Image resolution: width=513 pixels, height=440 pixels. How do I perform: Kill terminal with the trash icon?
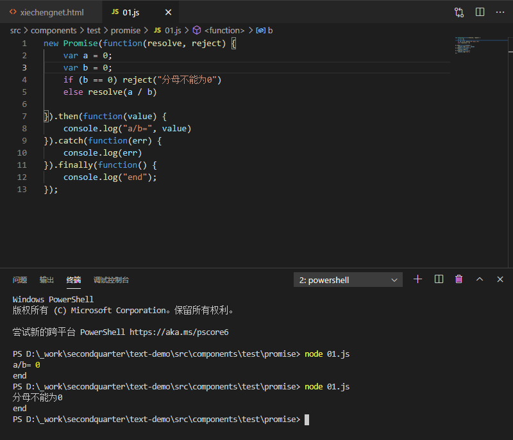(x=458, y=279)
